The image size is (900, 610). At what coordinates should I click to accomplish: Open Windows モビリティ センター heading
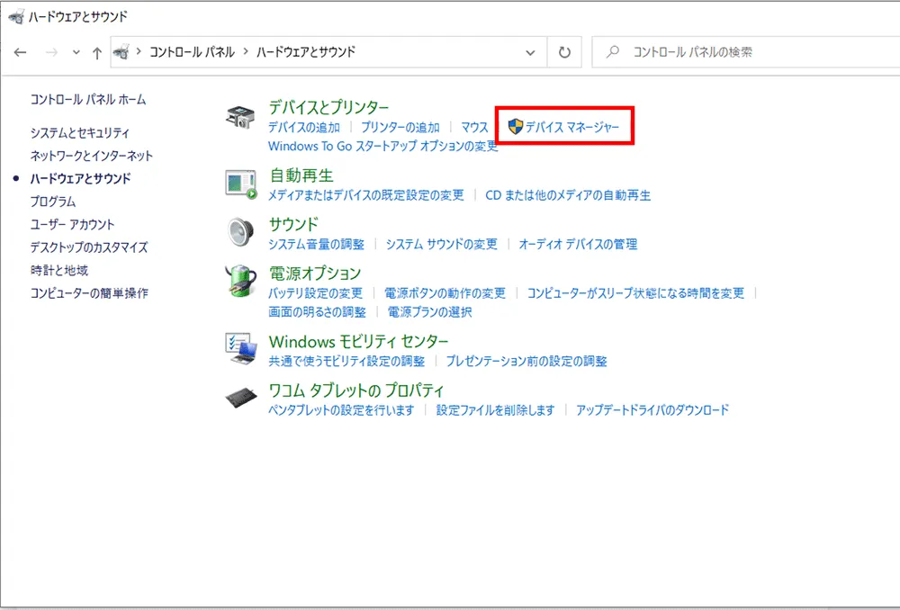pyautogui.click(x=359, y=342)
